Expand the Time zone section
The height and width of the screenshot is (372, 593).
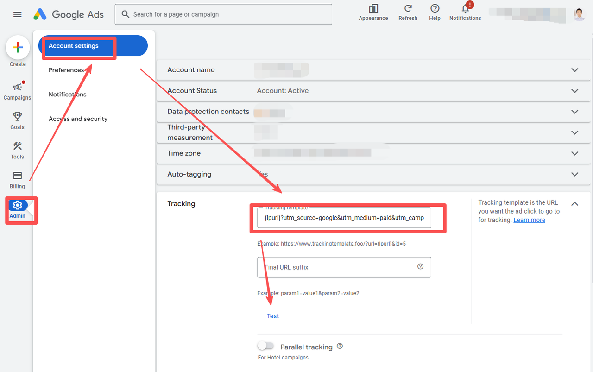point(574,153)
